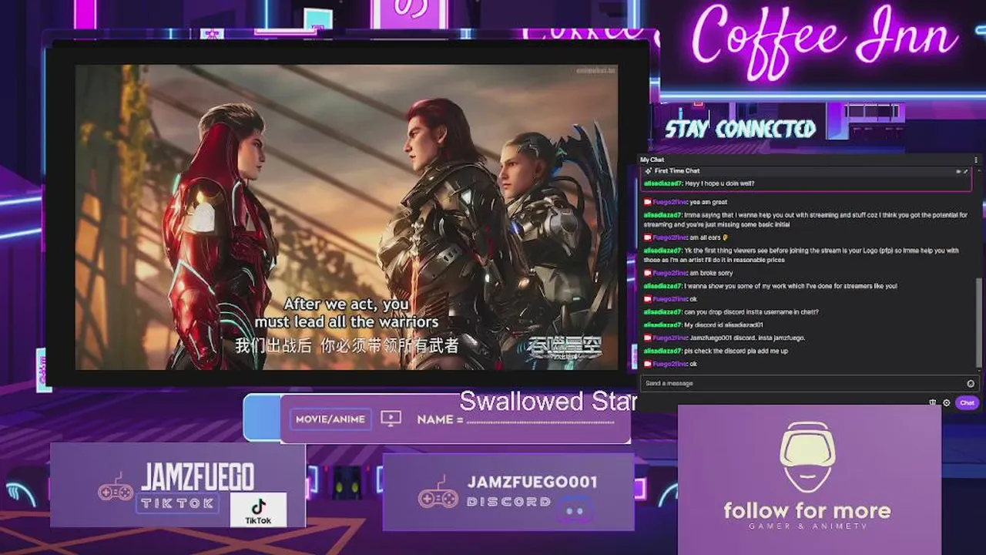986x555 pixels.
Task: Click the Swallowed Star anime video frame
Action: (x=347, y=217)
